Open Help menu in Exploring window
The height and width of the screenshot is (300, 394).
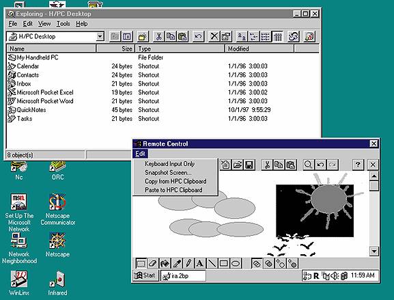coord(82,24)
